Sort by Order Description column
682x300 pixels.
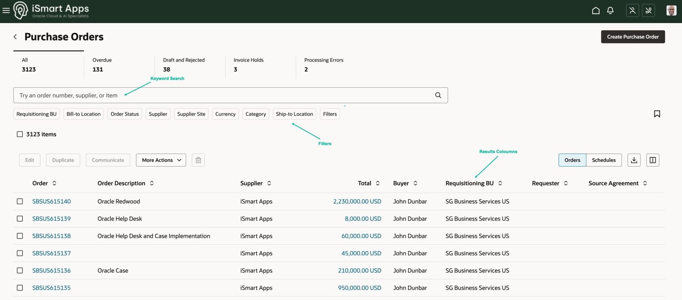click(x=152, y=183)
